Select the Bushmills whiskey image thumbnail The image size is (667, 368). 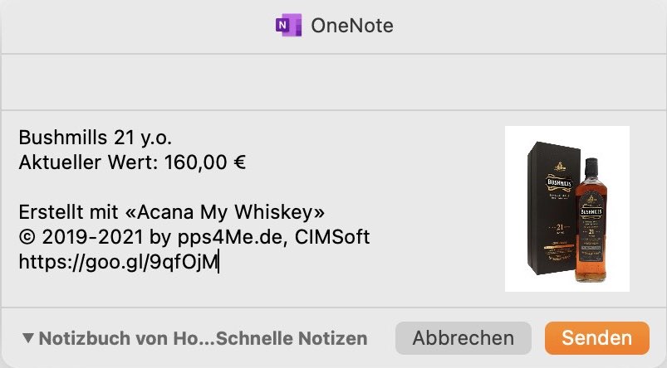567,208
